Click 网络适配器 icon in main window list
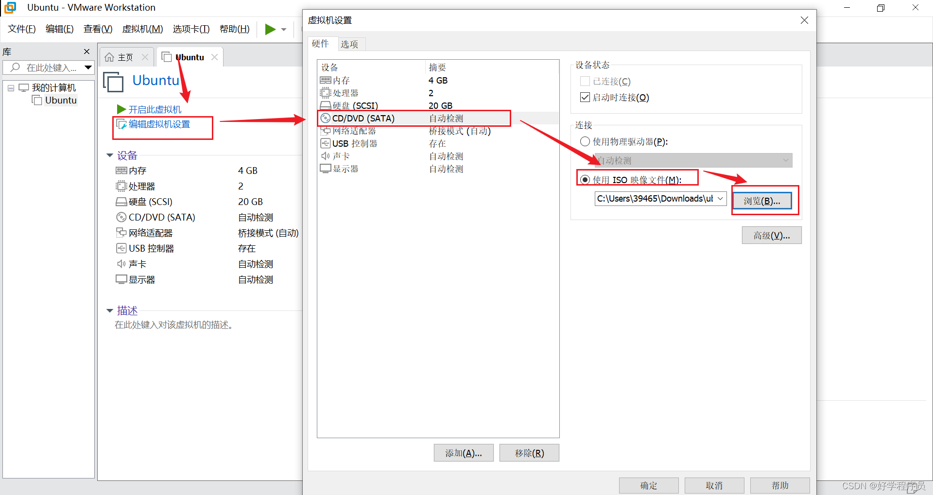Image resolution: width=933 pixels, height=495 pixels. 121,233
